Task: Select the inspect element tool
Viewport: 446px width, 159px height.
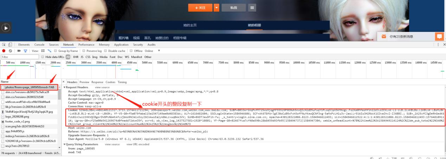Action: 4,44
